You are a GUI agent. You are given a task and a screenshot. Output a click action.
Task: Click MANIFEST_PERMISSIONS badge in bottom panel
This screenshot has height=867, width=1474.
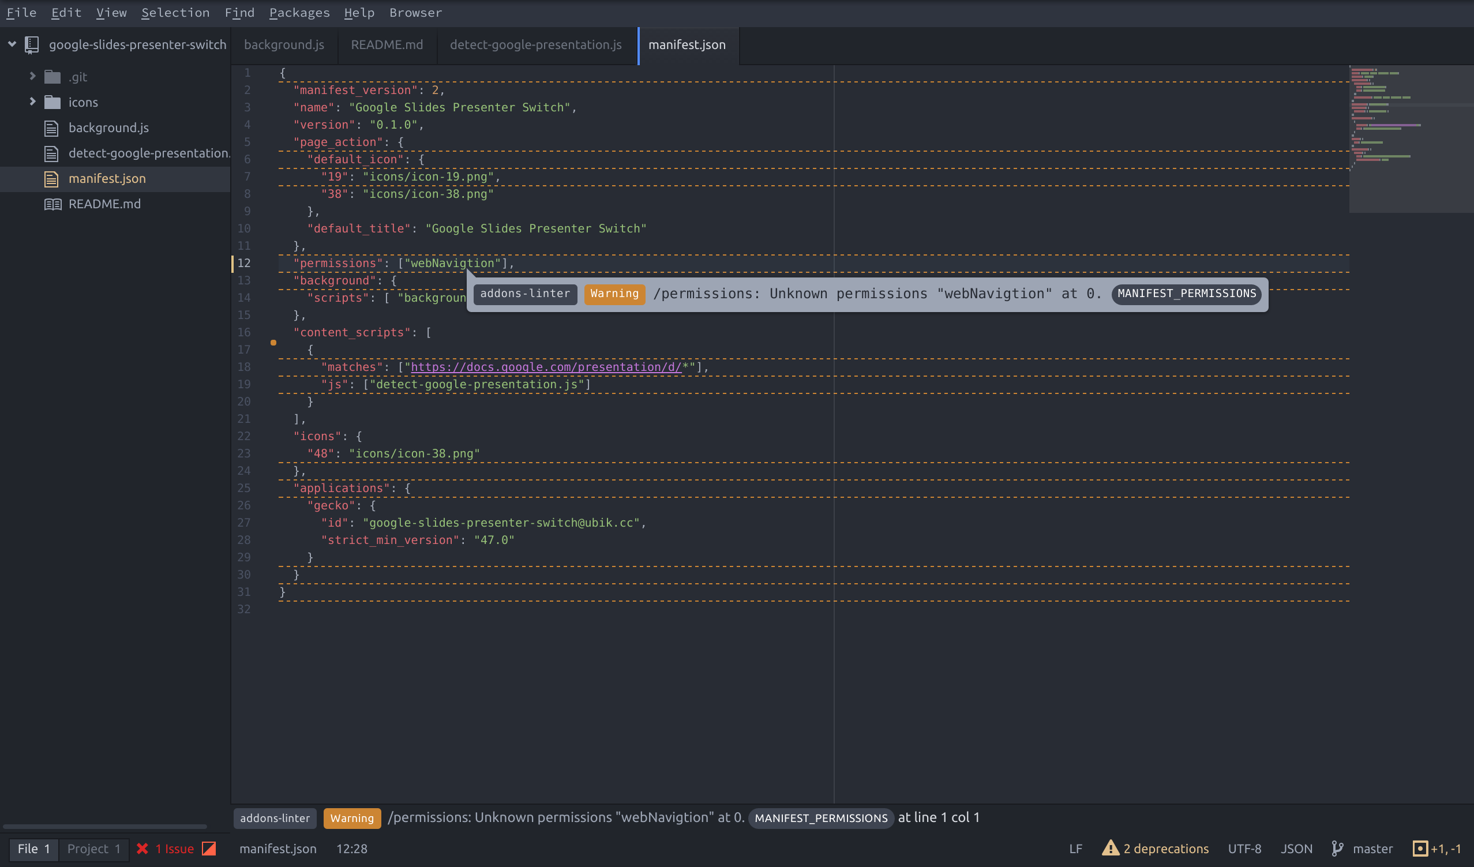[820, 818]
